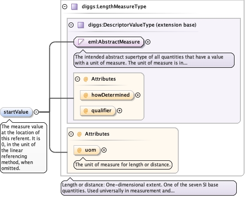Click the Attributes label above howDetermined

(103, 79)
